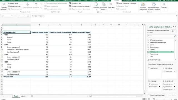178x100 pixels.
Task: Uncheck the Количество field checkbox
Action: click(148, 47)
